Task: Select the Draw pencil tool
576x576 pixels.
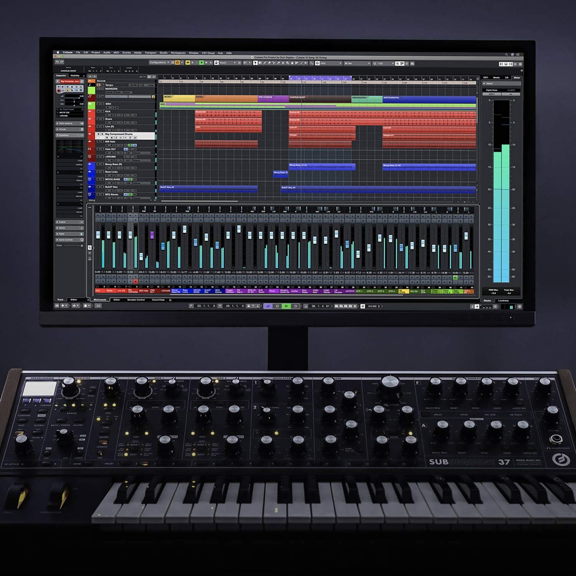Action: click(x=265, y=63)
